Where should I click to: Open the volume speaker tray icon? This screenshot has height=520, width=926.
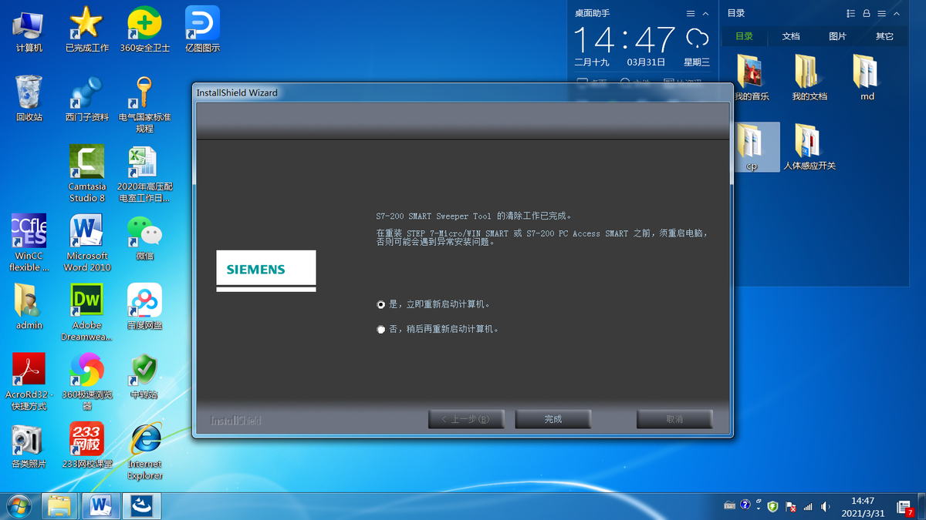pyautogui.click(x=826, y=507)
